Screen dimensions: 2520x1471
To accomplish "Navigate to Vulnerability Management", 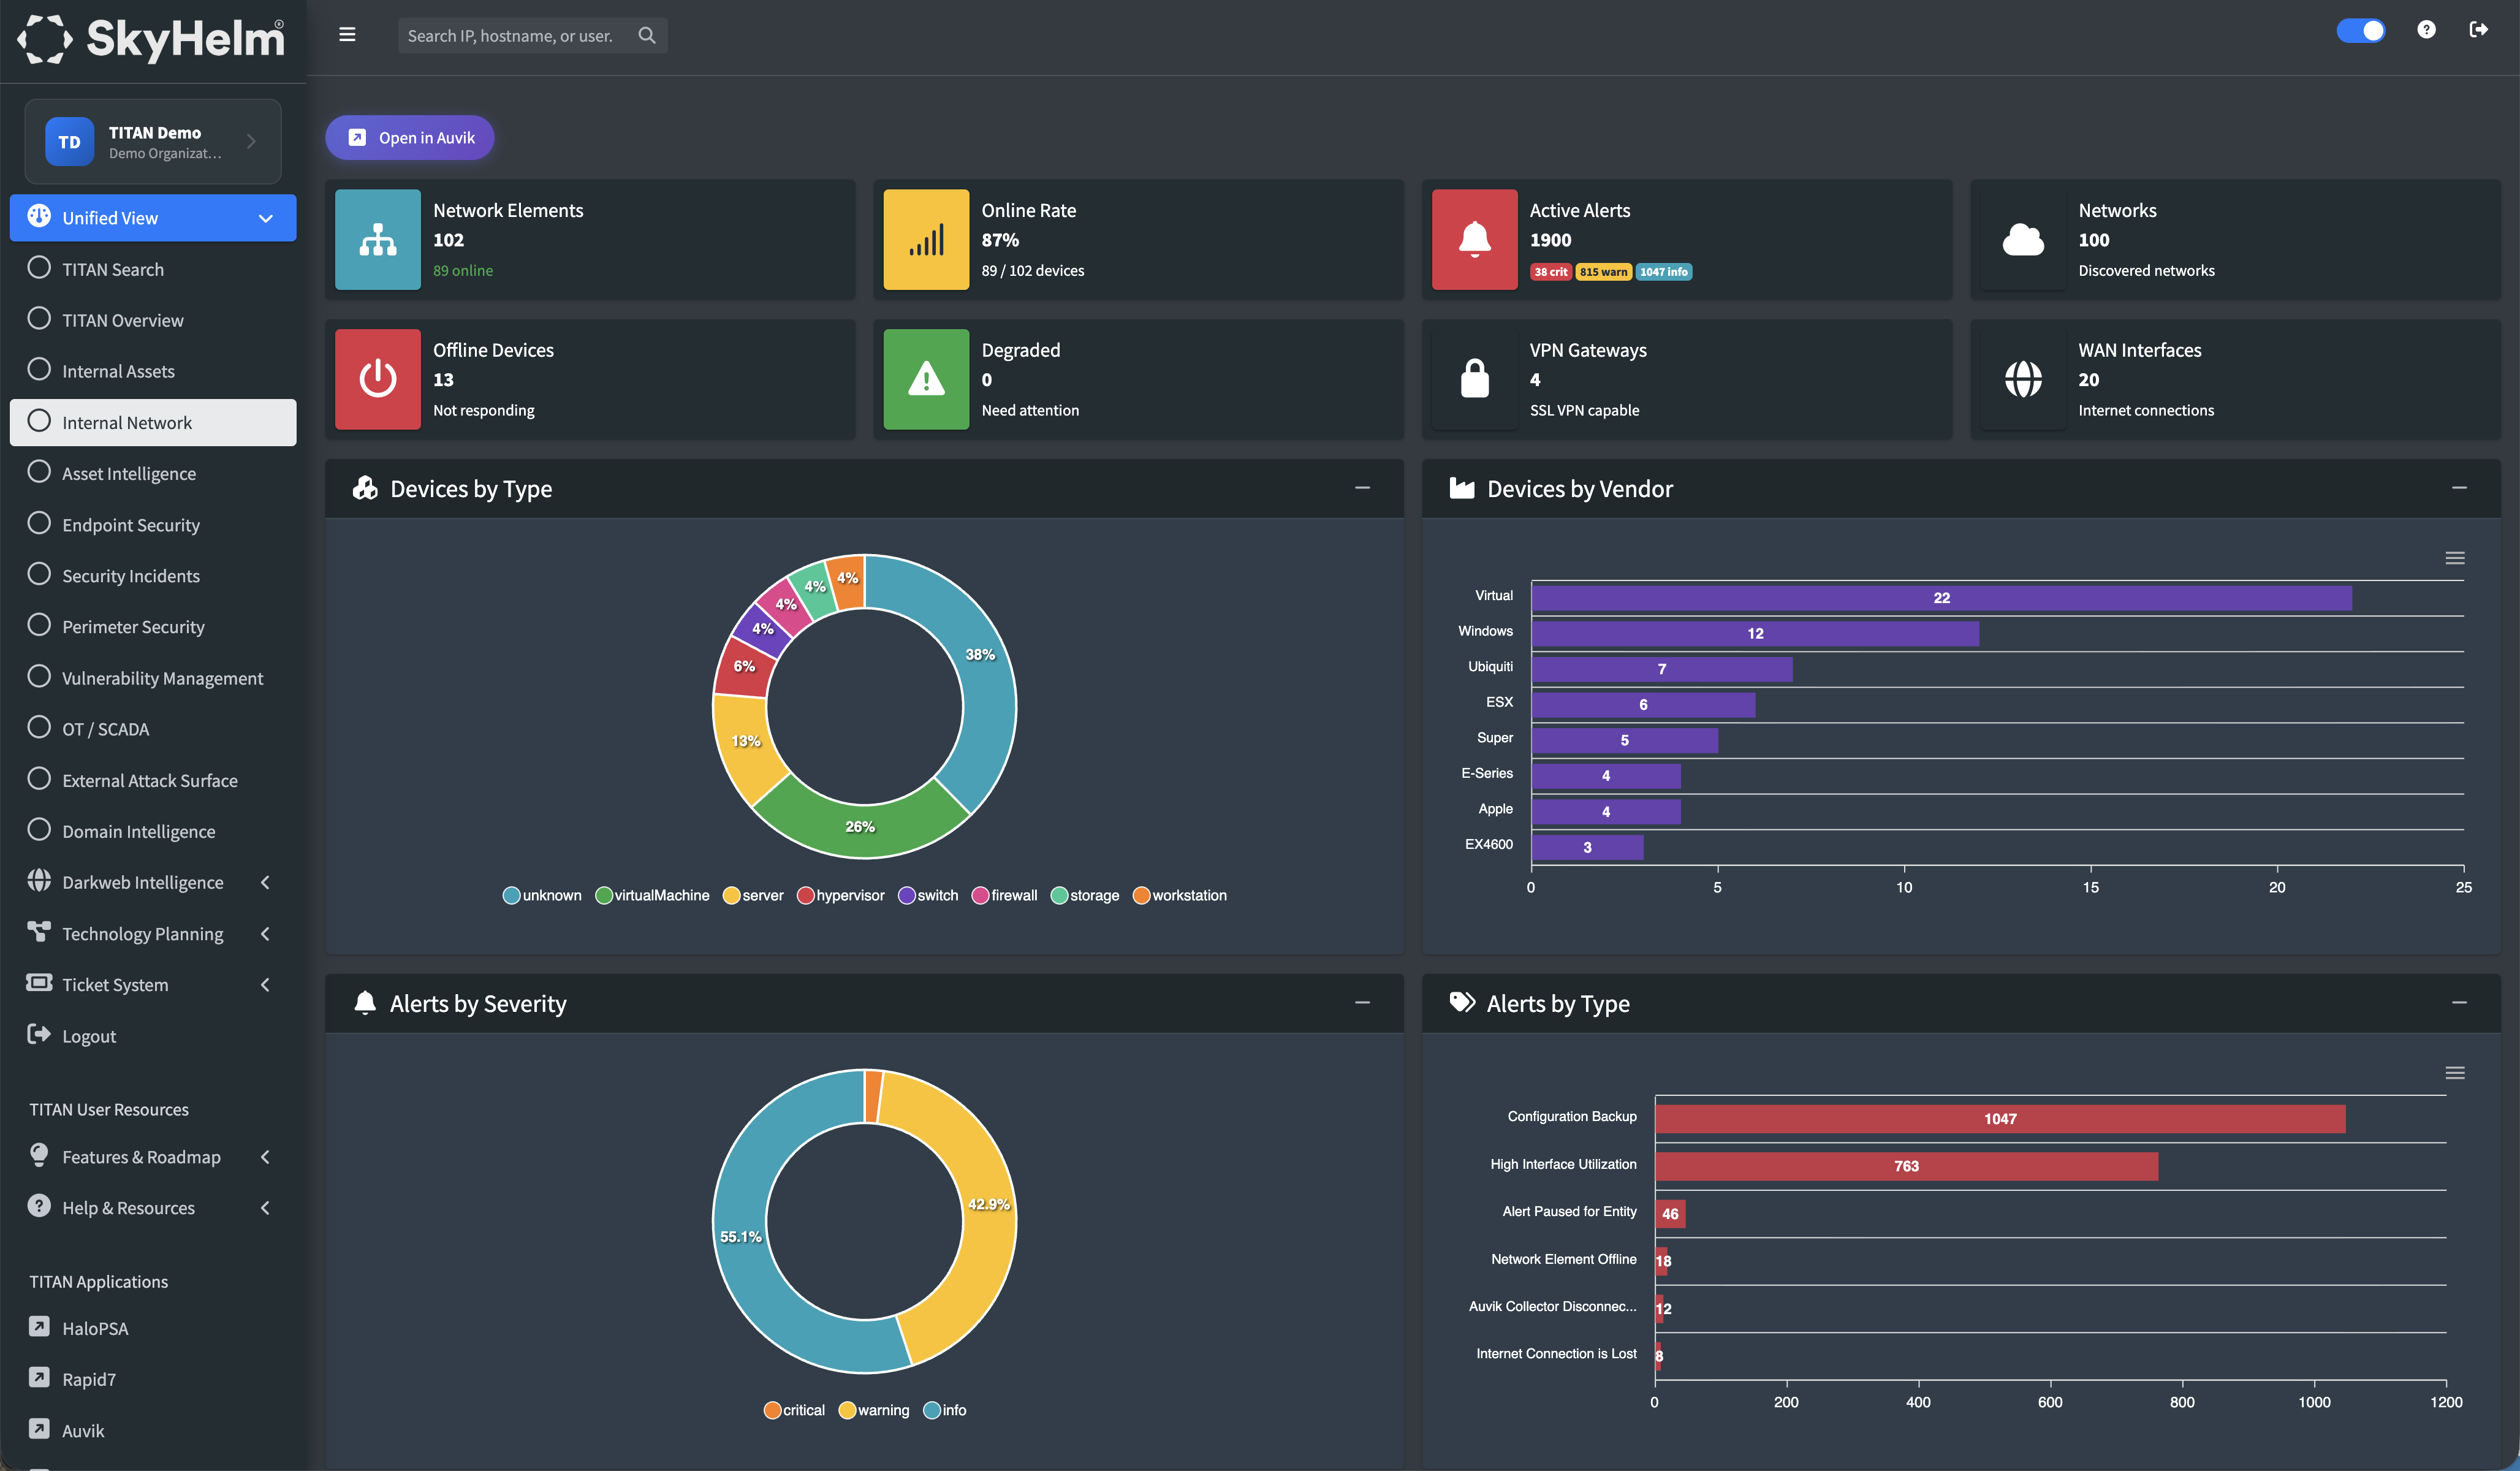I will (153, 677).
